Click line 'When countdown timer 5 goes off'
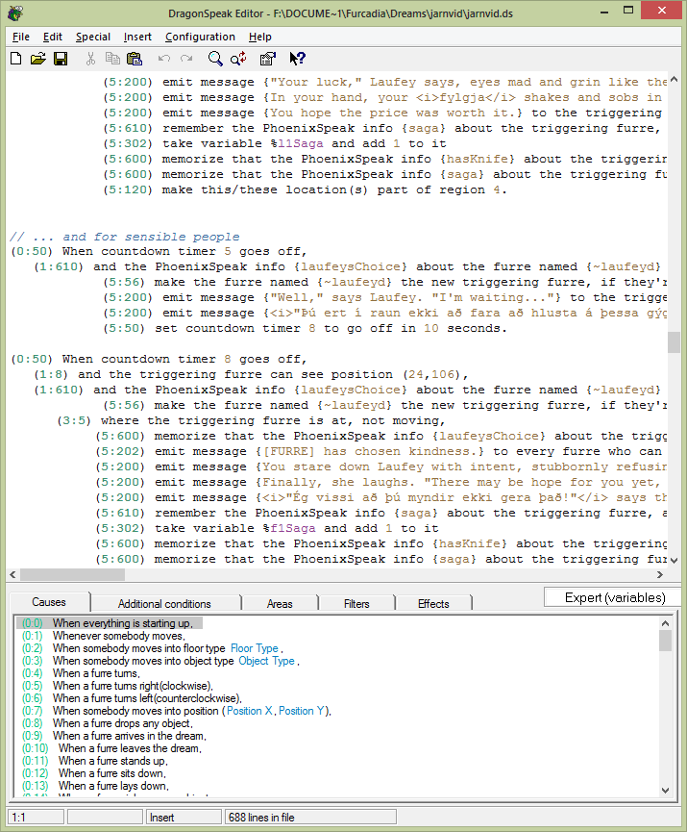The height and width of the screenshot is (832, 687). pos(159,251)
